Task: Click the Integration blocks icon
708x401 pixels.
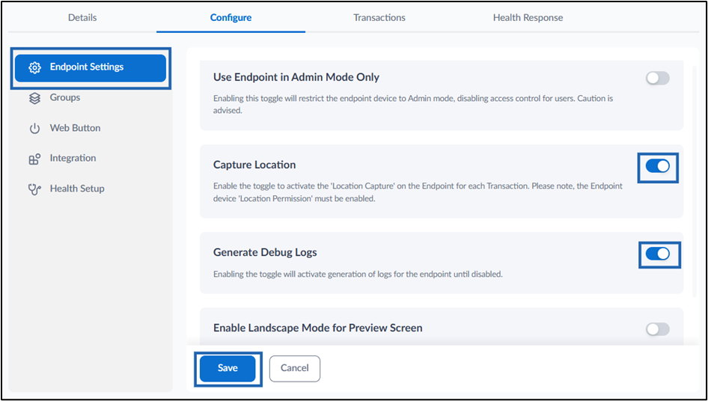Action: (34, 159)
